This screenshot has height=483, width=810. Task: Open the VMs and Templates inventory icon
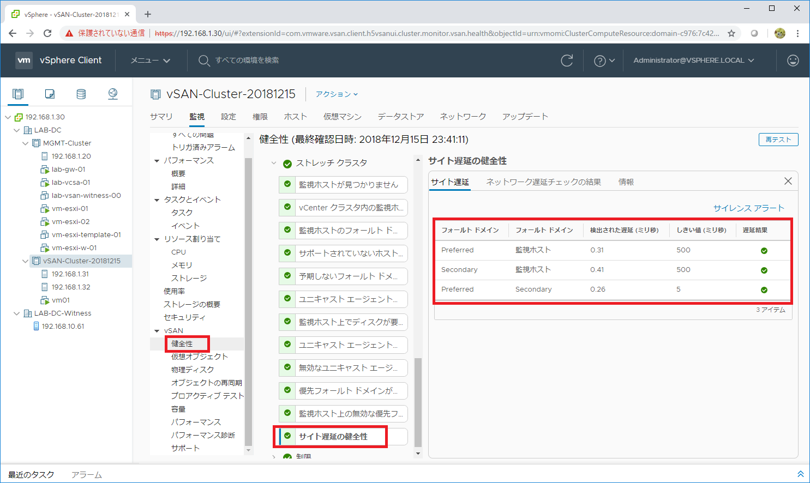50,94
